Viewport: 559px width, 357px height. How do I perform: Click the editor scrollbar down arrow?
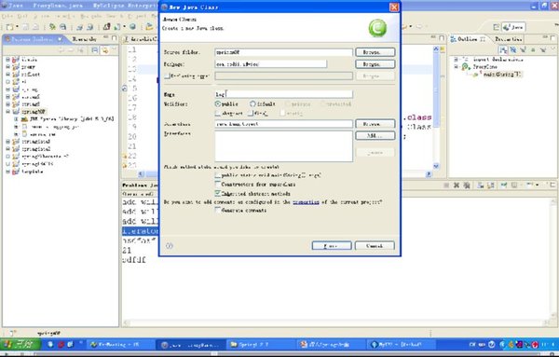point(436,166)
